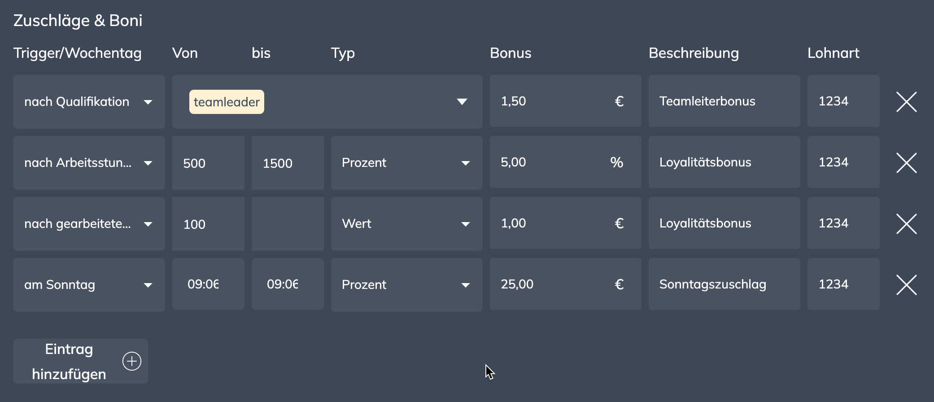Click the 'Eintrag hinzufügen' button
This screenshot has height=402, width=934.
point(69,361)
